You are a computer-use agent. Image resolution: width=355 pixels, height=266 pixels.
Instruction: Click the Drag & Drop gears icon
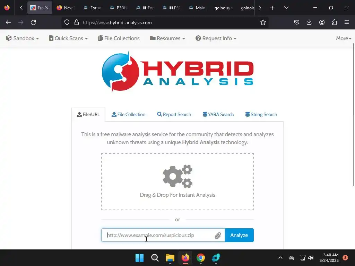(x=177, y=176)
